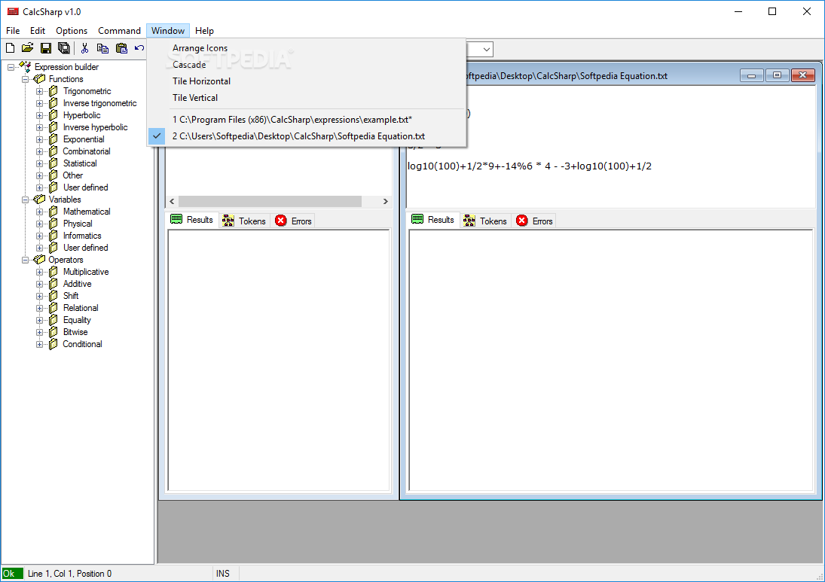Screen dimensions: 825x582
Task: Click the red Errors icon in left document
Action: pos(281,221)
